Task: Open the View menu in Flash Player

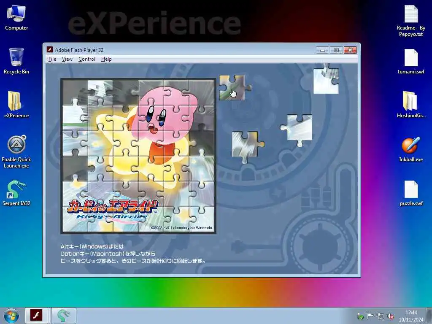Action: coord(67,59)
